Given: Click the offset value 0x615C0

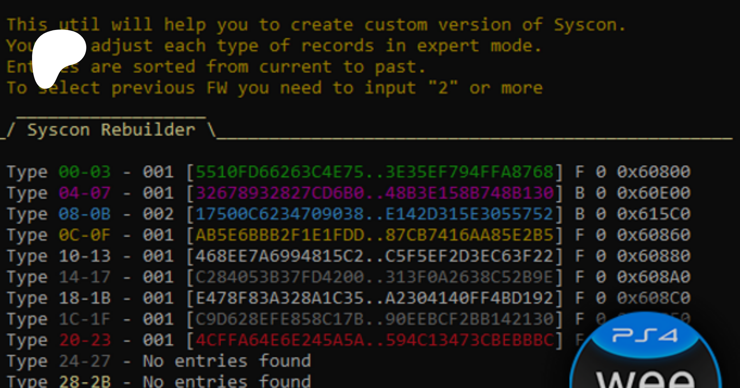Looking at the screenshot, I should click(x=653, y=214).
